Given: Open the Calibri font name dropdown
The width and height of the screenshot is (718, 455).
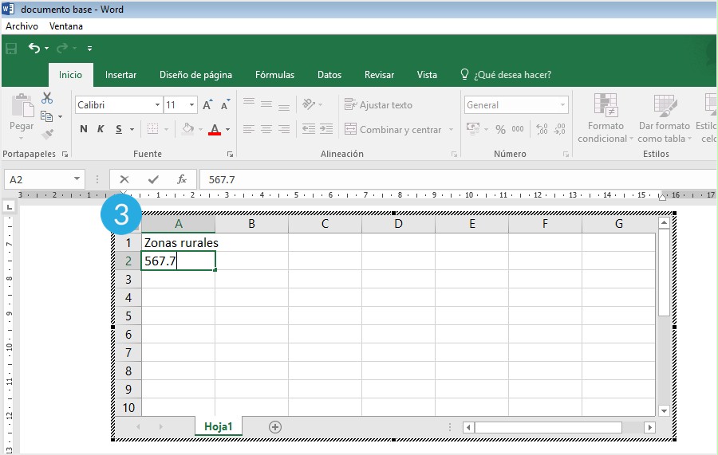Looking at the screenshot, I should (157, 105).
